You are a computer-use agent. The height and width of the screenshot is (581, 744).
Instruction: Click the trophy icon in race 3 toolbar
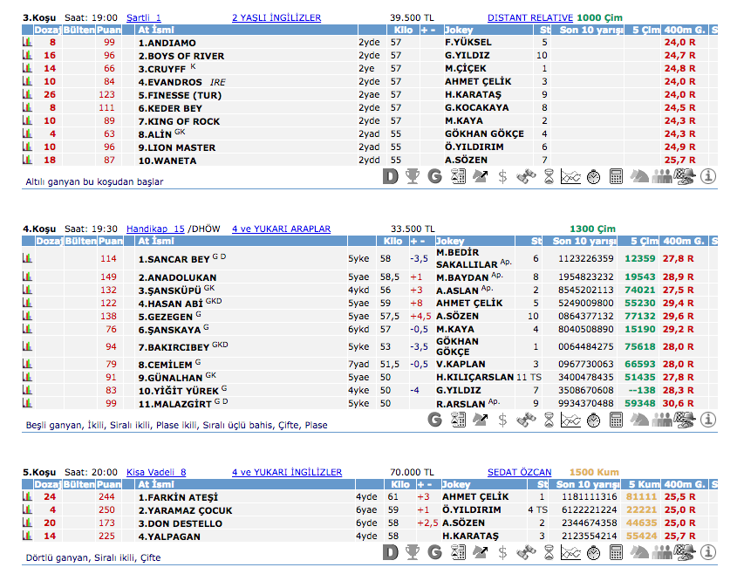(x=413, y=177)
